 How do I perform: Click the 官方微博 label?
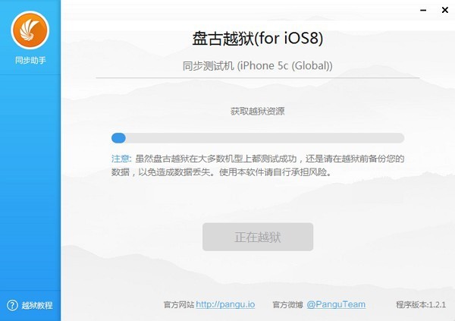(288, 305)
